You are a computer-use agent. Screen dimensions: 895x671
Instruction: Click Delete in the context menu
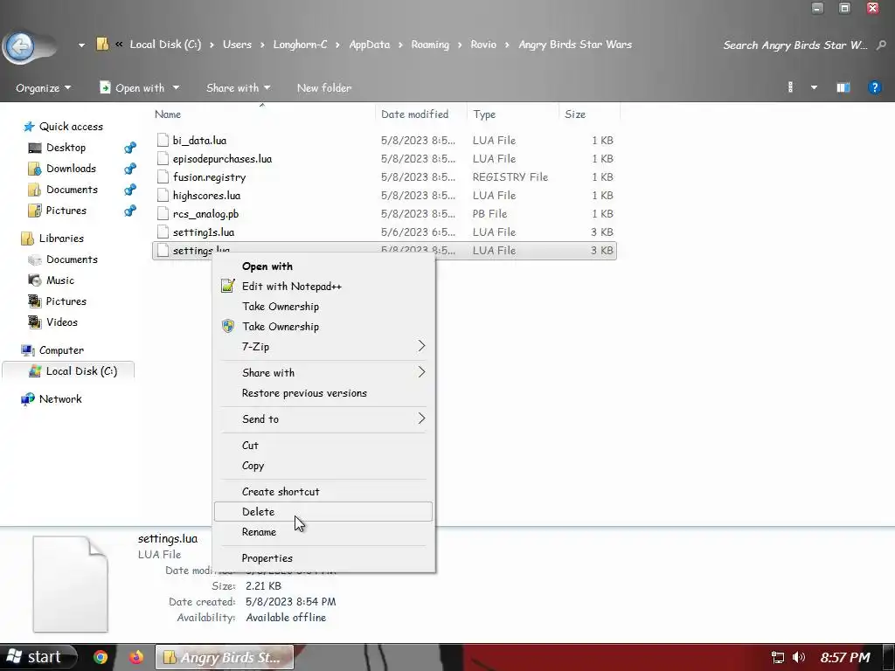pos(323,512)
